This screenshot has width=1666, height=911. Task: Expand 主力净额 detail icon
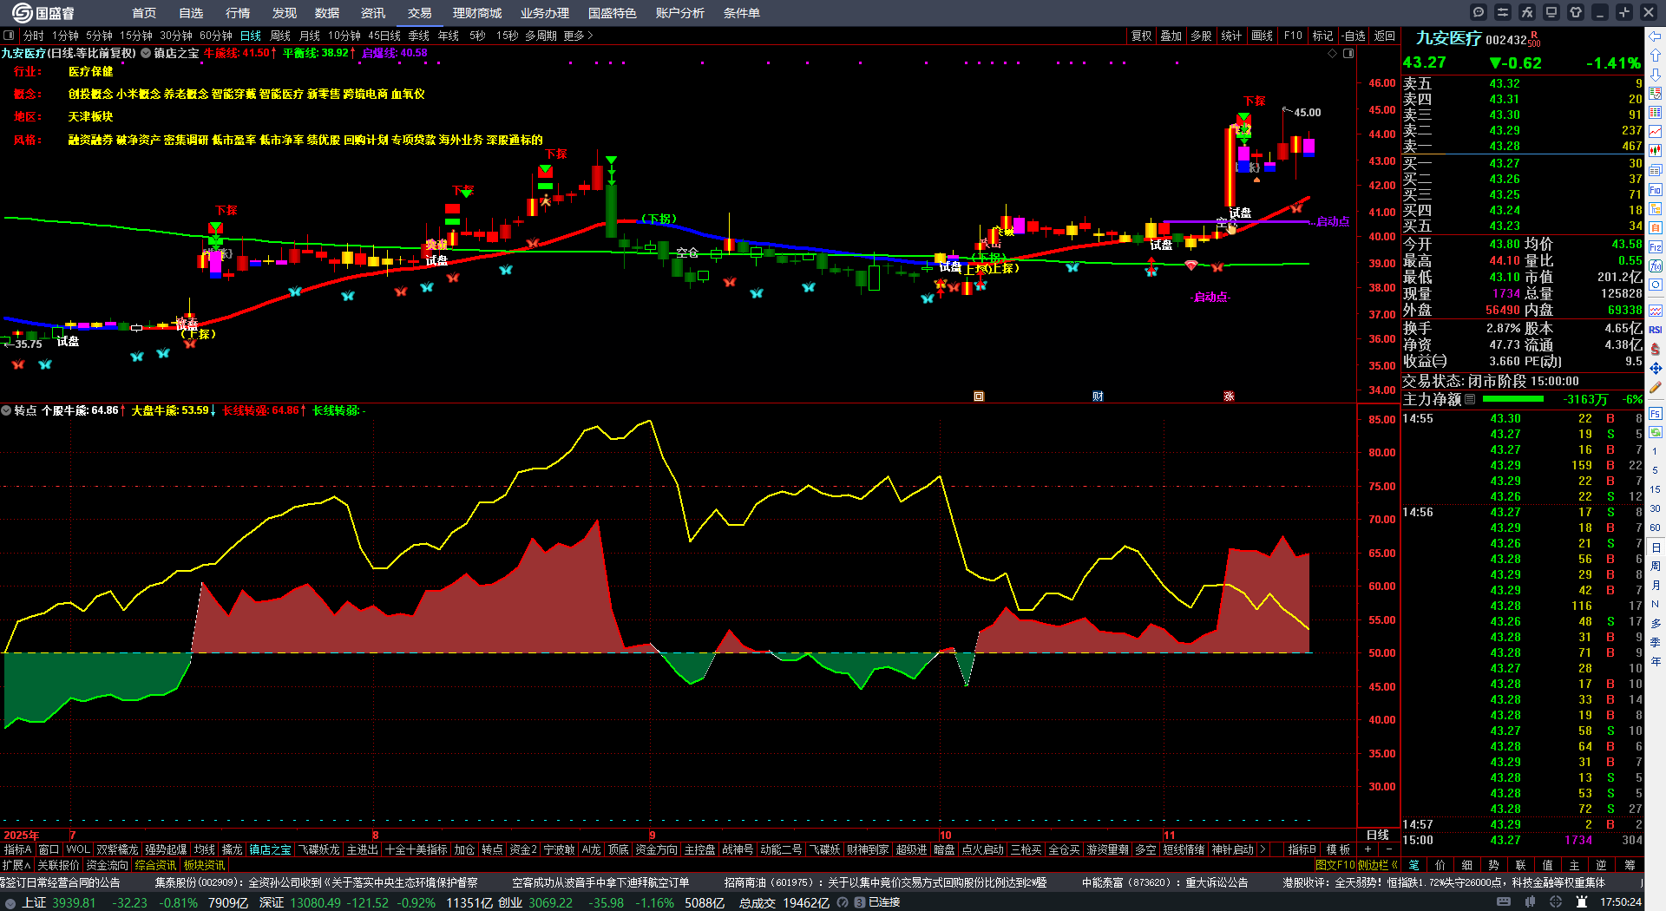click(1470, 399)
